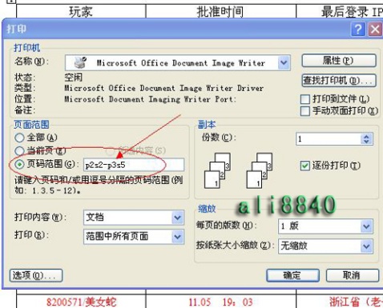This screenshot has height=308, width=383.
Task: Confirm printing with OK (确定) button
Action: coord(292,275)
